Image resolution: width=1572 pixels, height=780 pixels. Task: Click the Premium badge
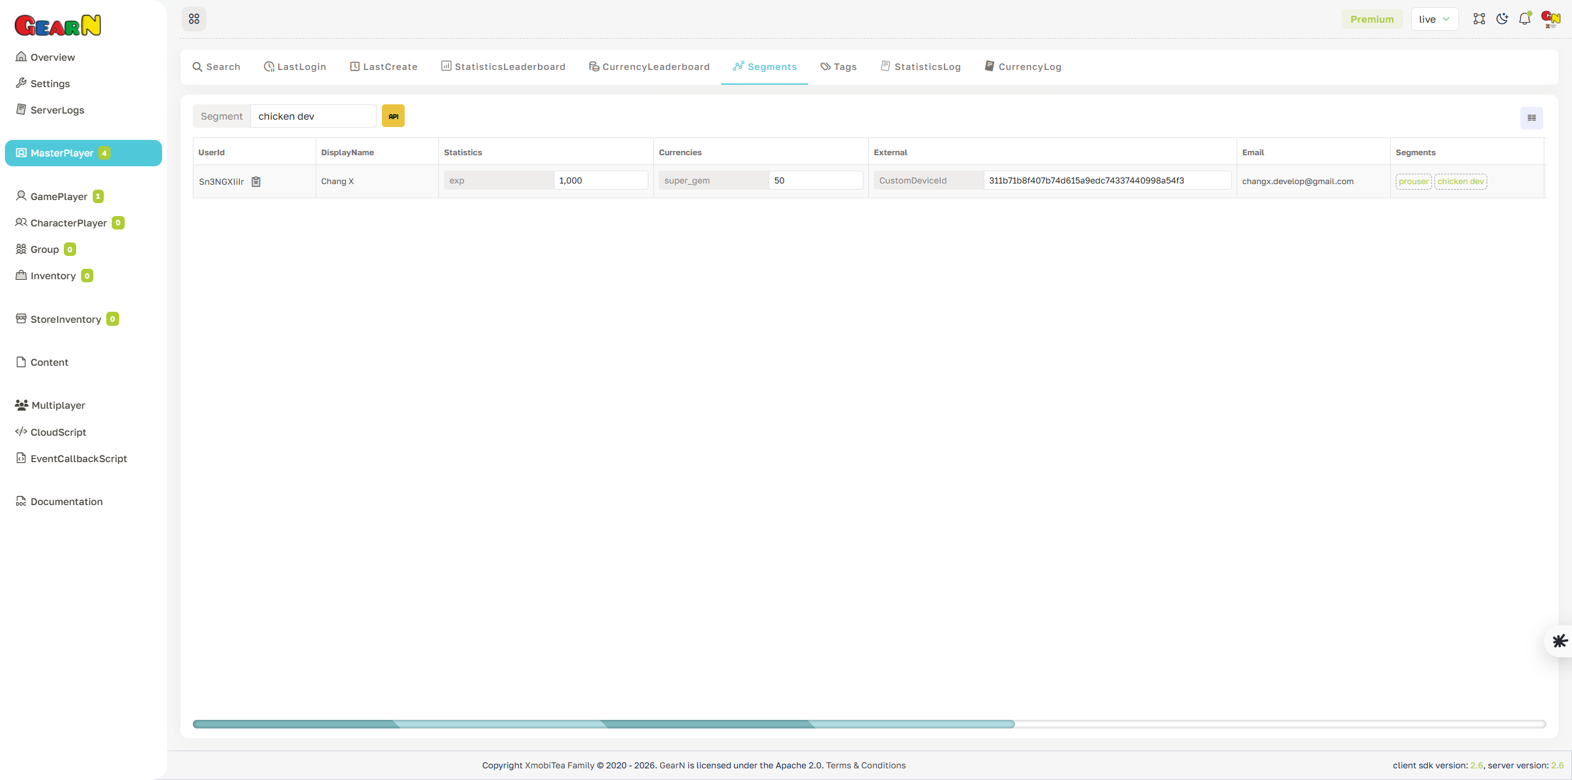[1372, 19]
